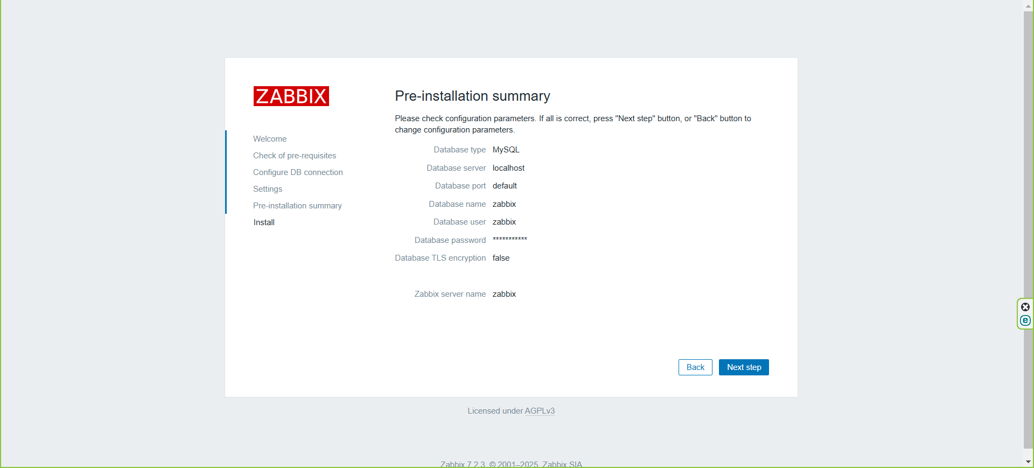Click the Zabbix 7.2.3 copyright footer text
Image resolution: width=1034 pixels, height=468 pixels.
click(x=511, y=464)
